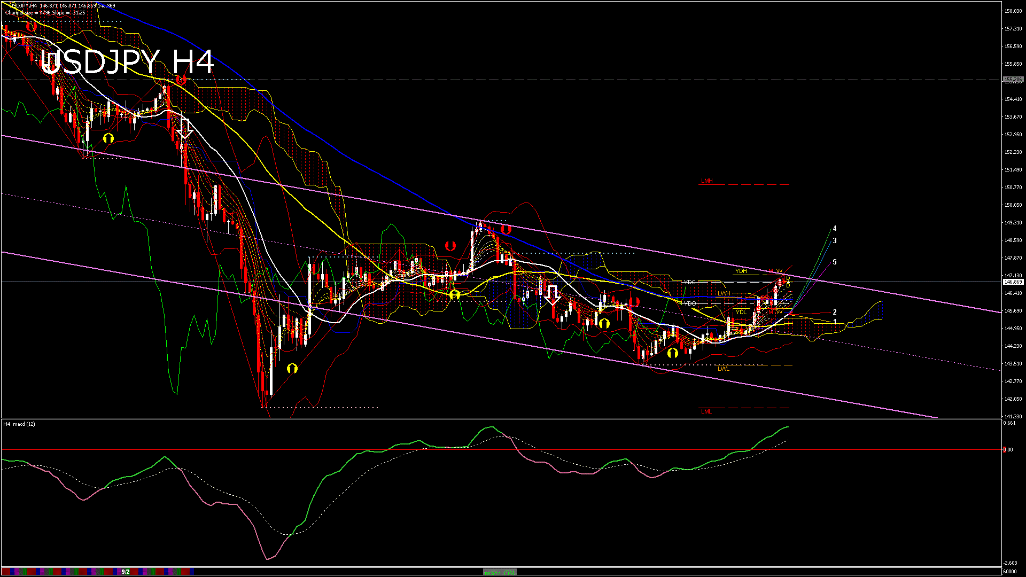Image resolution: width=1026 pixels, height=577 pixels.
Task: Click the 158.030 price axis value
Action: (x=1013, y=11)
